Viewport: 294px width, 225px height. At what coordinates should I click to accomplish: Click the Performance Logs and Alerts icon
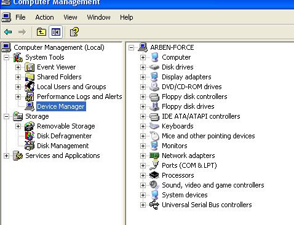tap(30, 97)
